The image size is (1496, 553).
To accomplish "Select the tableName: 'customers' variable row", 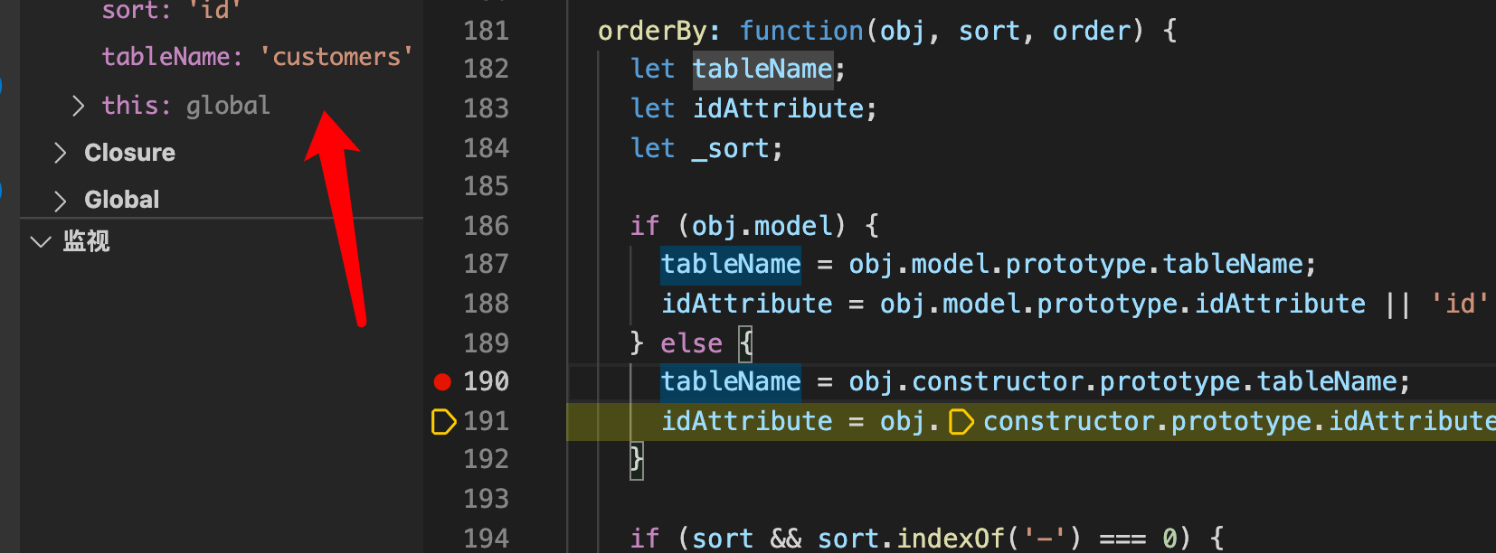I will 257,57.
